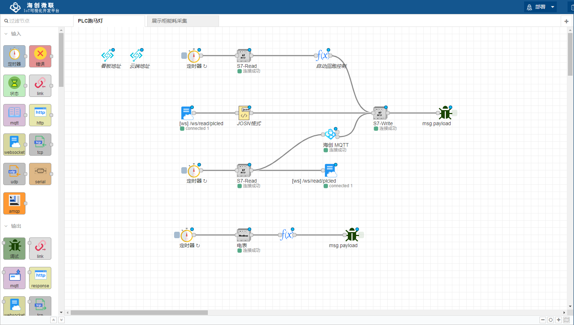
Task: Collapse all palette categories with the double up arrow
Action: pyautogui.click(x=53, y=320)
